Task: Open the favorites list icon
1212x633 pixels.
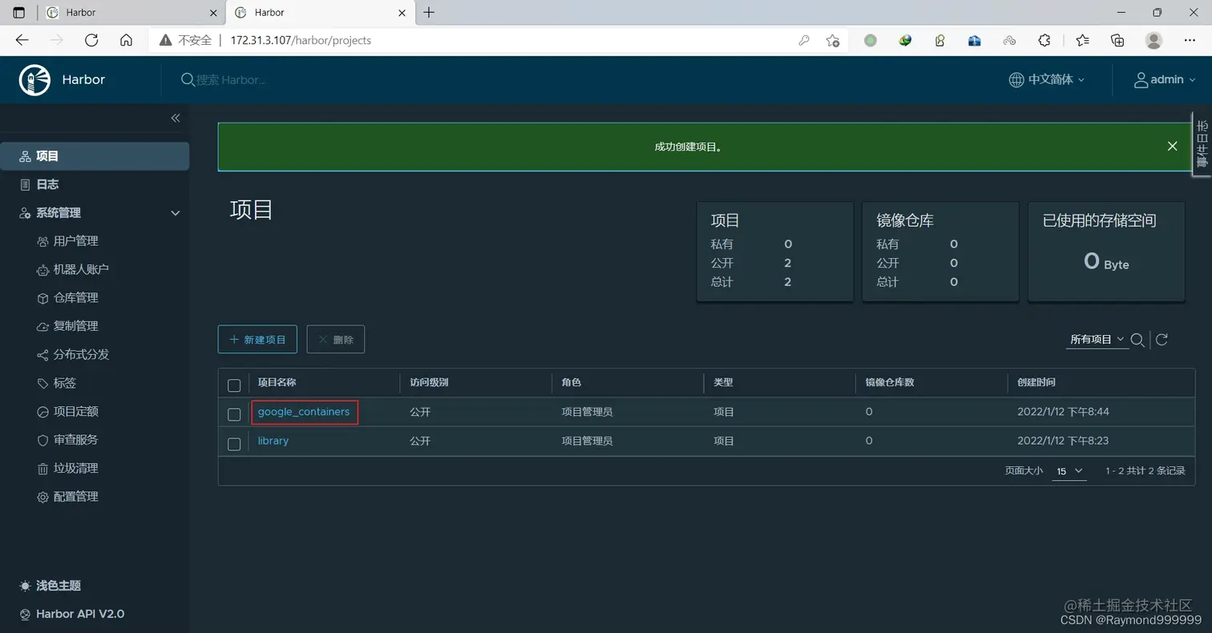Action: coord(1083,40)
